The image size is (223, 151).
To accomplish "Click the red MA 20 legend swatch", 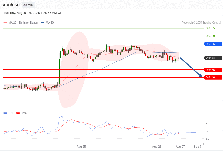I will (x=5, y=23).
